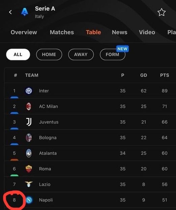Select the ALL table filter
Image resolution: width=176 pixels, height=210 pixels.
click(18, 55)
